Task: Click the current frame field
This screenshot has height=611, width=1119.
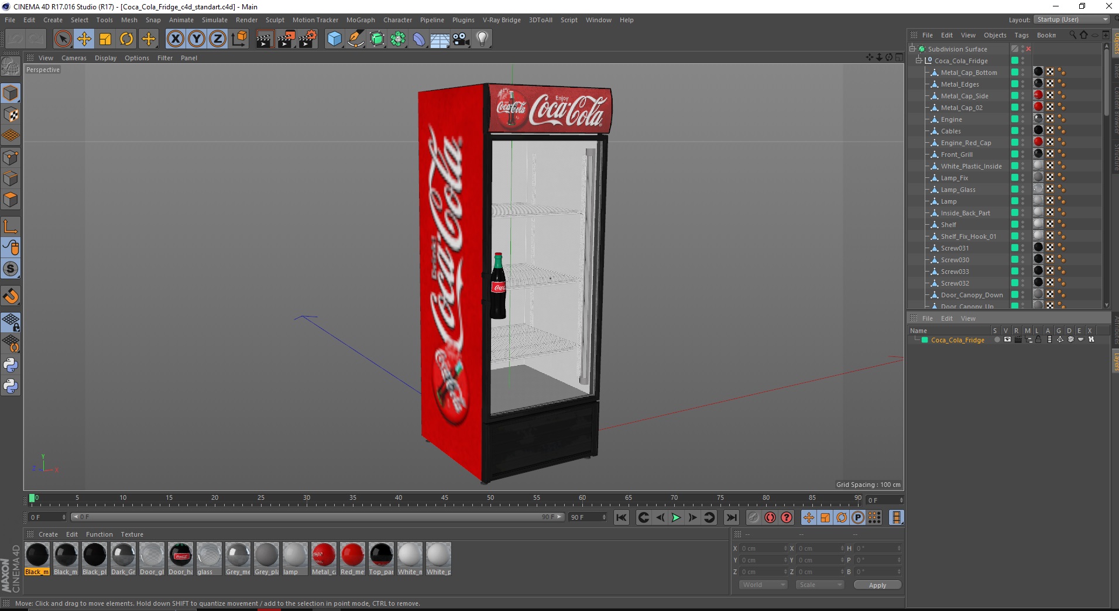Action: (x=885, y=500)
